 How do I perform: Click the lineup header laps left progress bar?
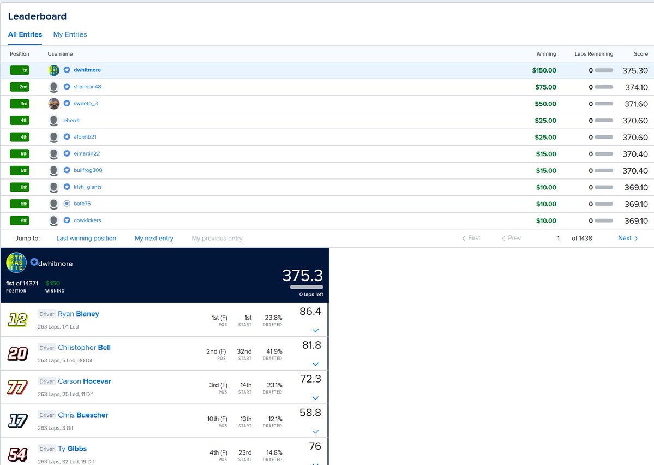tap(307, 287)
